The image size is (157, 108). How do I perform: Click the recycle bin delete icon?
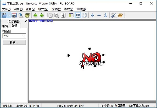click(27, 15)
